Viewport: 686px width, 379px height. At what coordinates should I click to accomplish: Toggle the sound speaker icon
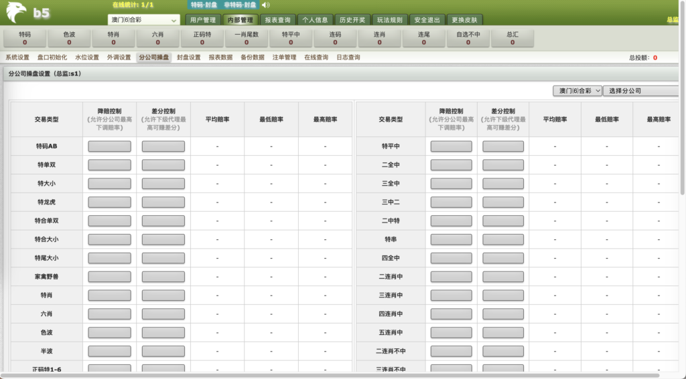[265, 5]
